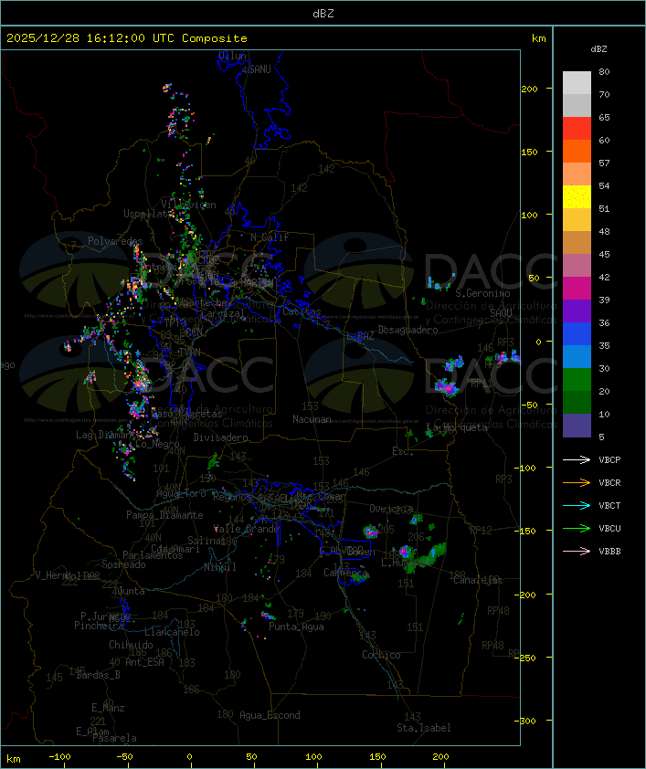Click the white VBCP arrow icon
646x769 pixels.
577,459
